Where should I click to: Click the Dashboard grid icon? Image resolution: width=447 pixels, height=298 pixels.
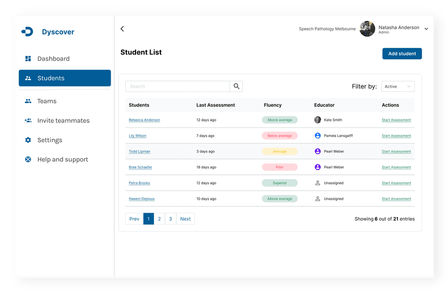pos(28,59)
